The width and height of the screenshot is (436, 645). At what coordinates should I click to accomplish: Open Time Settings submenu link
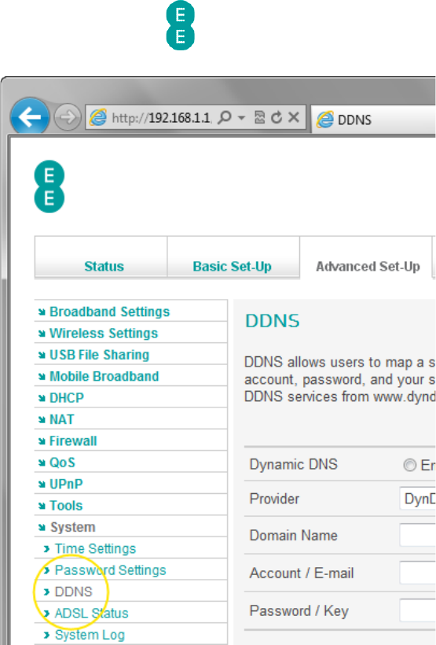point(95,549)
